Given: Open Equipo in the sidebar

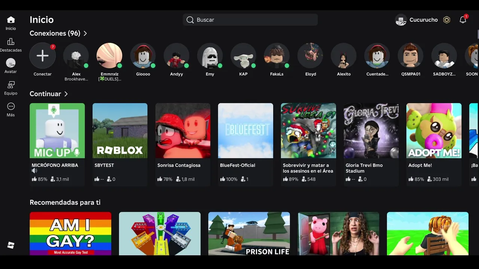Looking at the screenshot, I should (11, 85).
